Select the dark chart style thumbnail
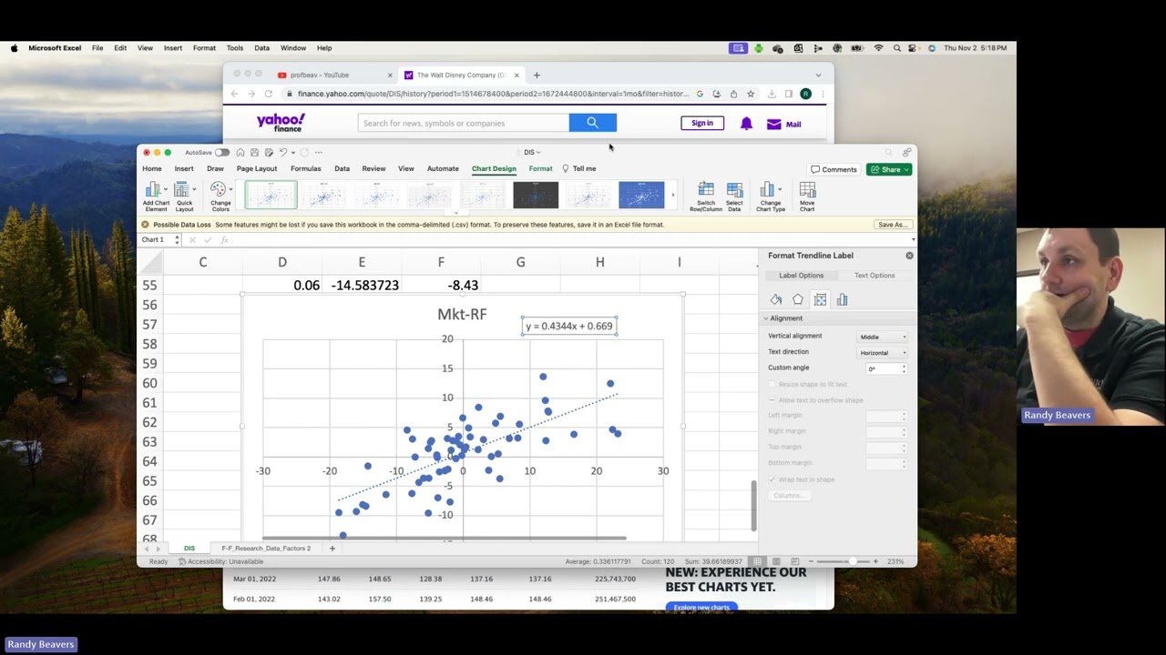 pos(536,195)
